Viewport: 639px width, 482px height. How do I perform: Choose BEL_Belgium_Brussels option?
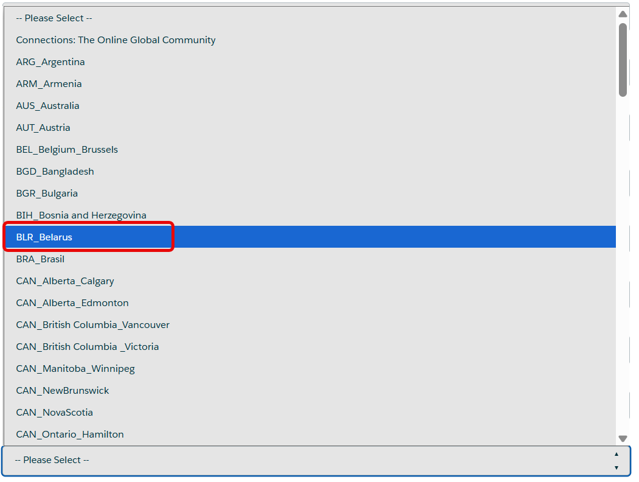coord(67,150)
